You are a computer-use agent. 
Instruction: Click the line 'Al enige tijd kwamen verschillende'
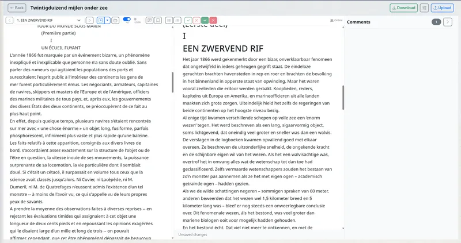point(251,118)
